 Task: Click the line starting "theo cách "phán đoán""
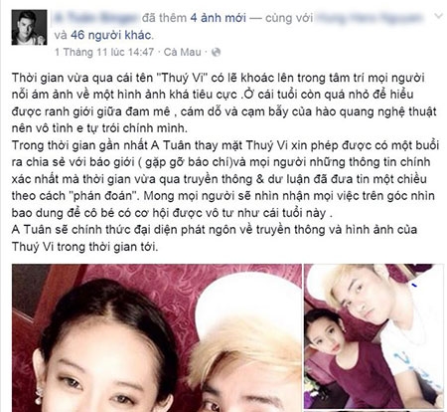[x=223, y=196]
